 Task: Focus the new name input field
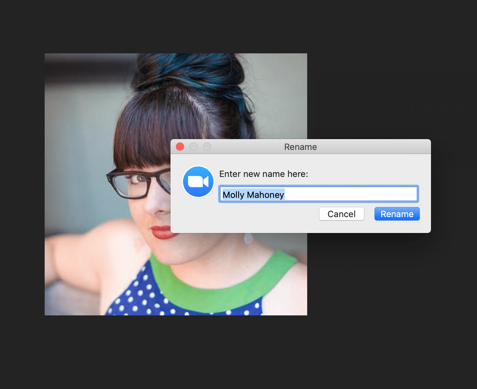(x=319, y=194)
